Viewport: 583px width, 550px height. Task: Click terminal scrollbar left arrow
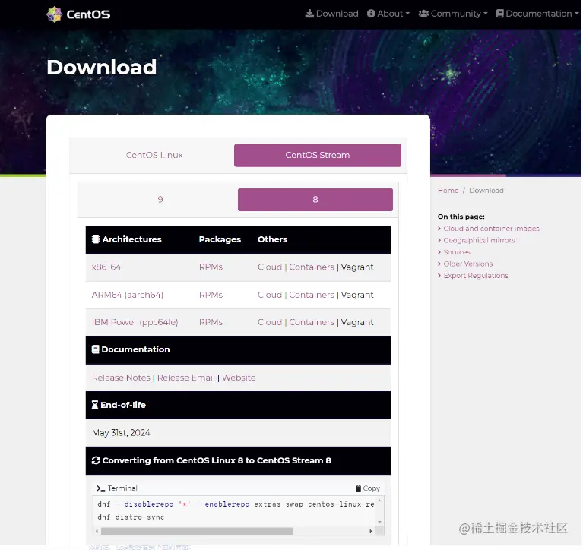(x=97, y=531)
